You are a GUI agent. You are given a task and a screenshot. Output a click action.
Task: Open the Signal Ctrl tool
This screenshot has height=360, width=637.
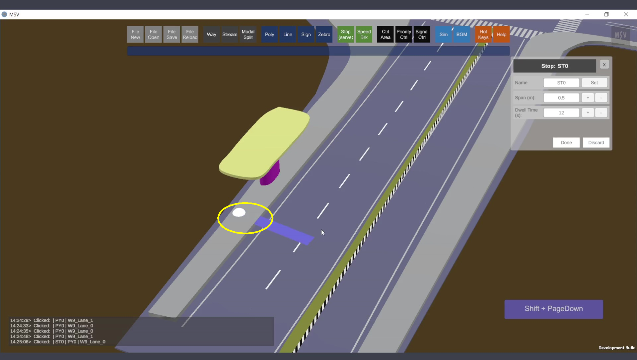(422, 34)
